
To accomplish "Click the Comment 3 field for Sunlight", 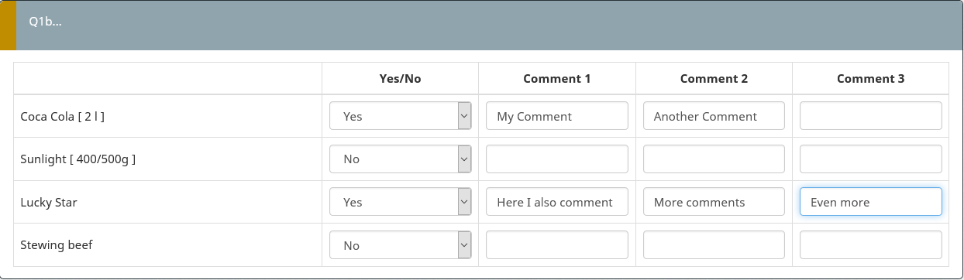I will click(871, 159).
